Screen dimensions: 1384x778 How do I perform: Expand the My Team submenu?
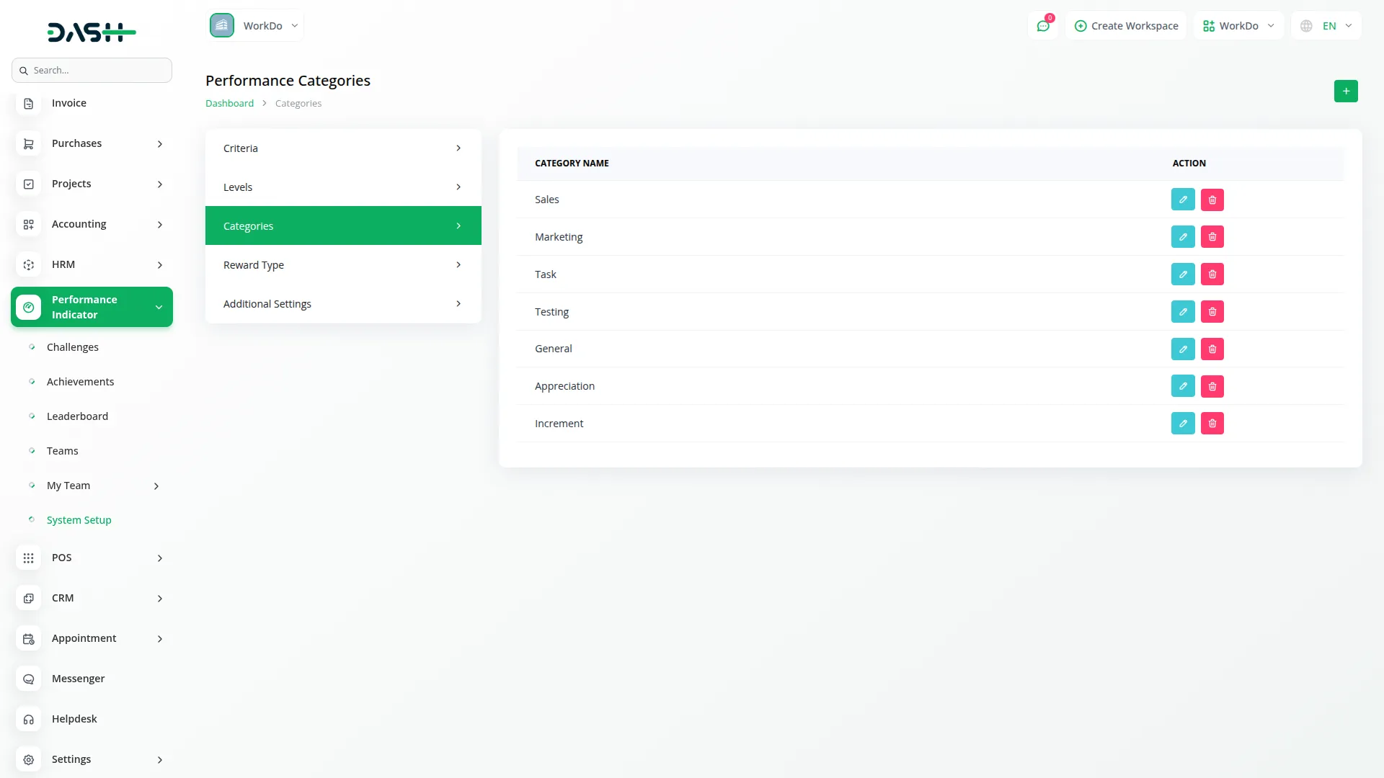156,486
